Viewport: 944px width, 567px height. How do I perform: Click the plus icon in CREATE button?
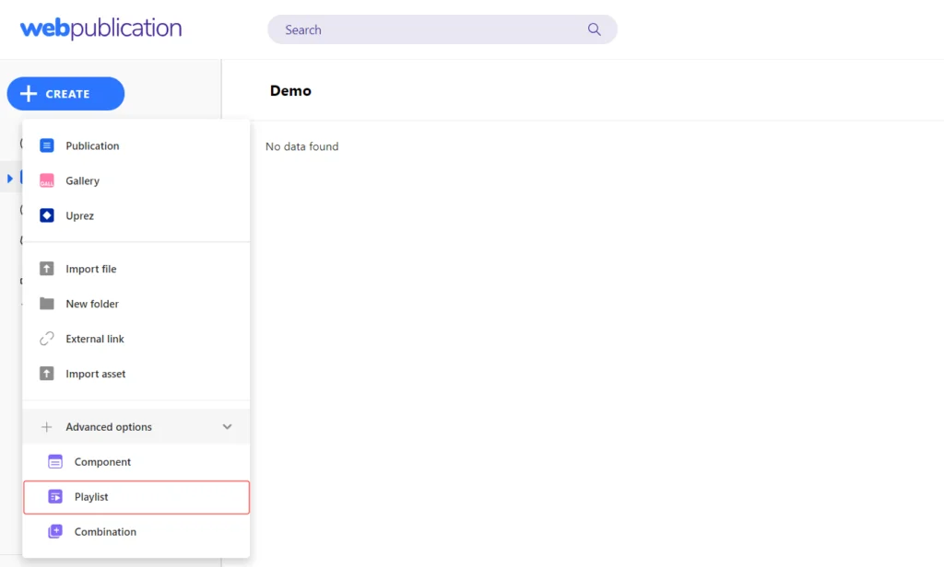click(29, 94)
